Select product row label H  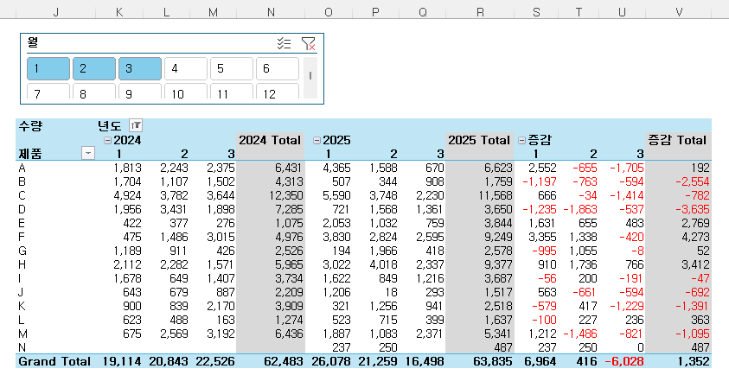coord(22,264)
